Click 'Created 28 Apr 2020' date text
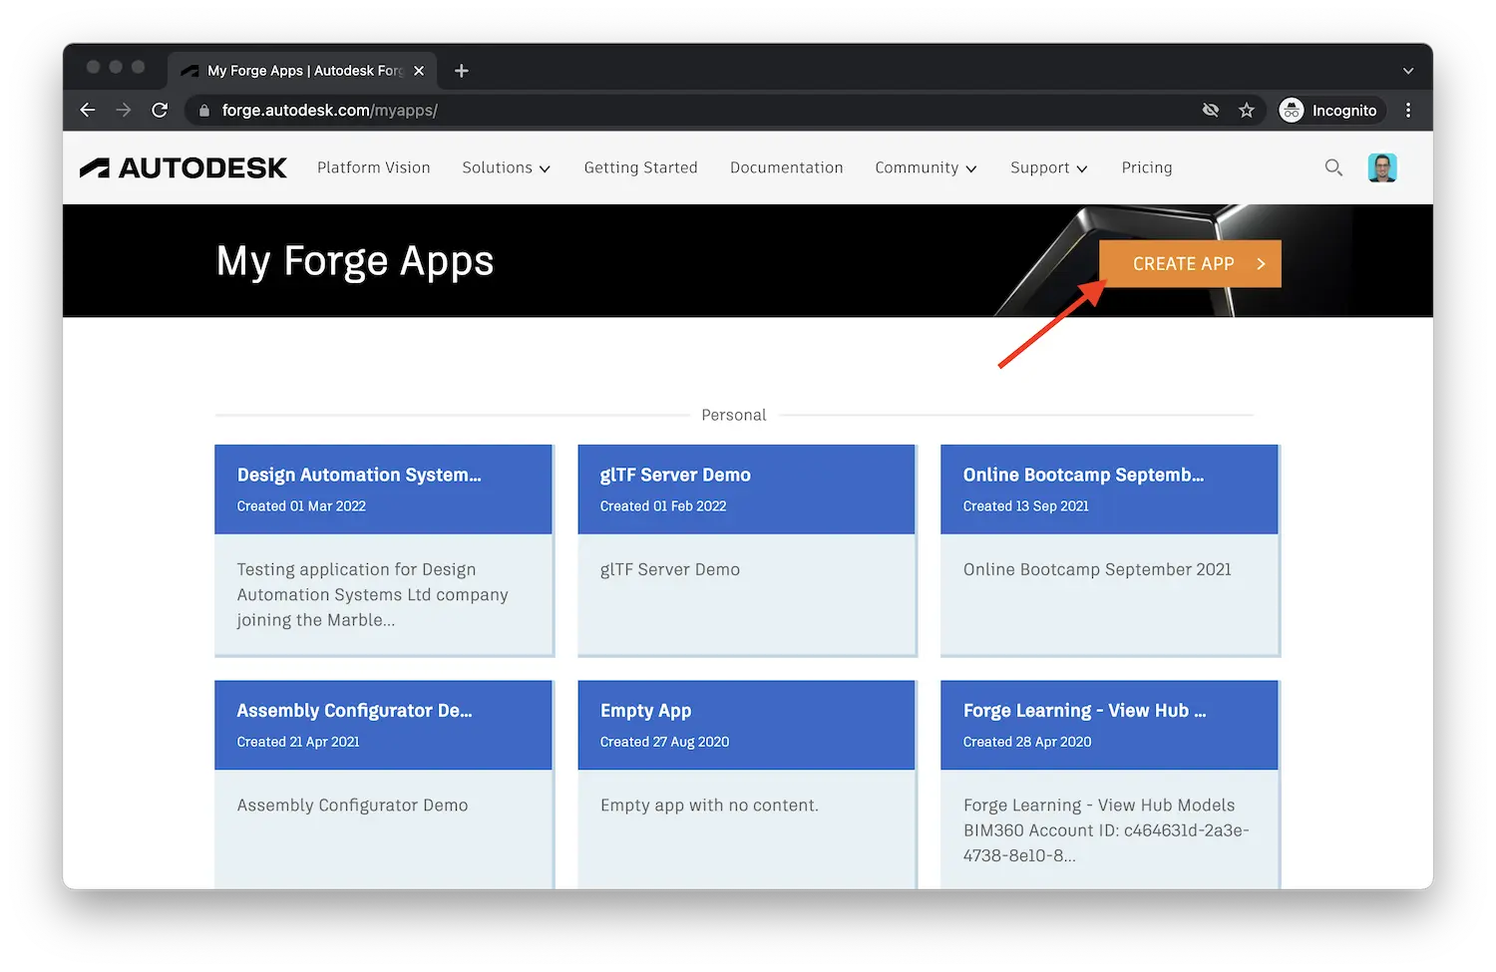 [x=1027, y=742]
